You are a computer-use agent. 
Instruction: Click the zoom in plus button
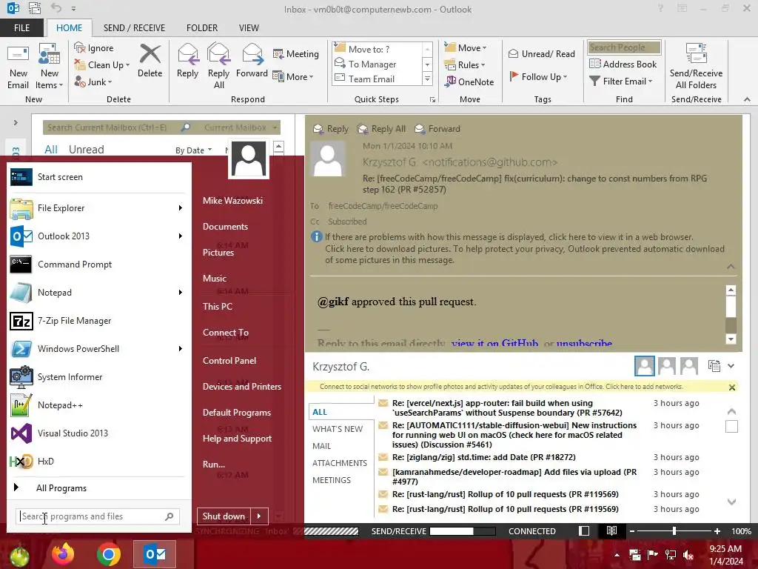717,530
